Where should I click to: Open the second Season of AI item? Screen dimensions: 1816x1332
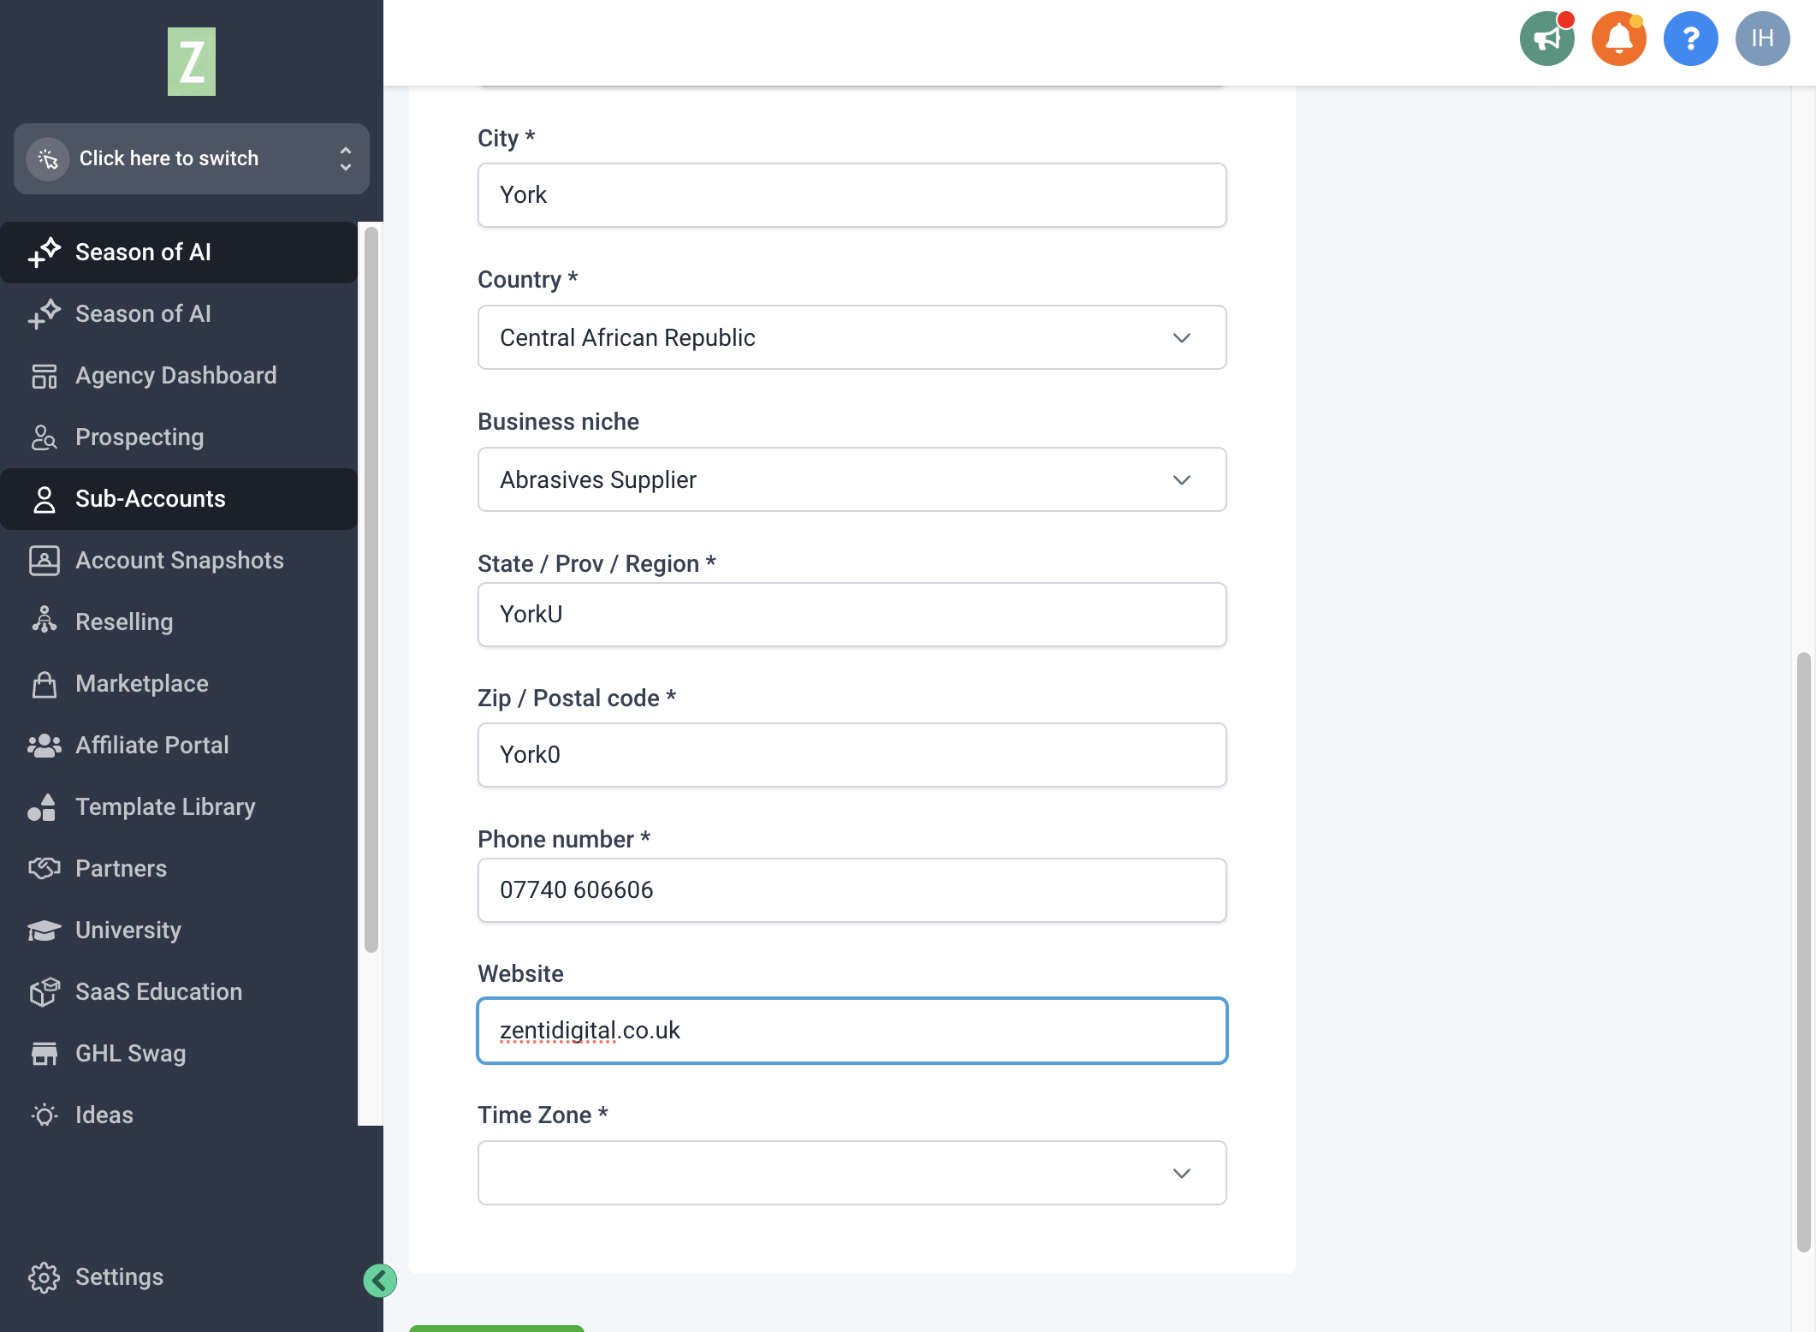click(x=179, y=314)
